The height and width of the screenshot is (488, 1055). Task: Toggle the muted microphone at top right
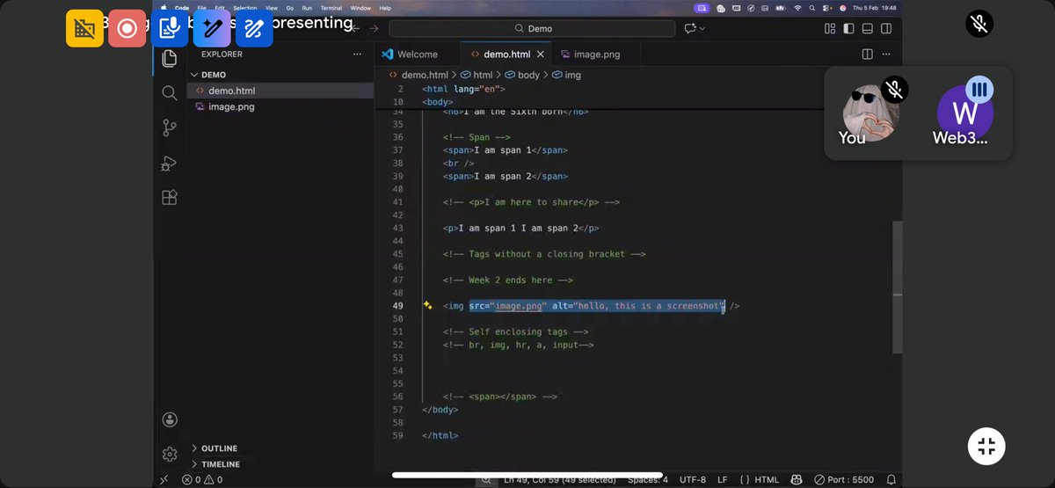(x=979, y=24)
